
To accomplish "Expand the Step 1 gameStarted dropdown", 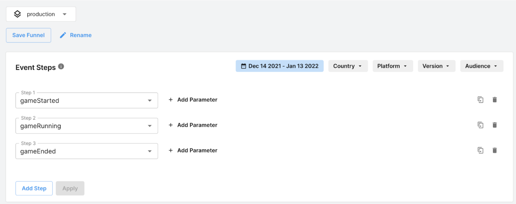I will [x=150, y=100].
